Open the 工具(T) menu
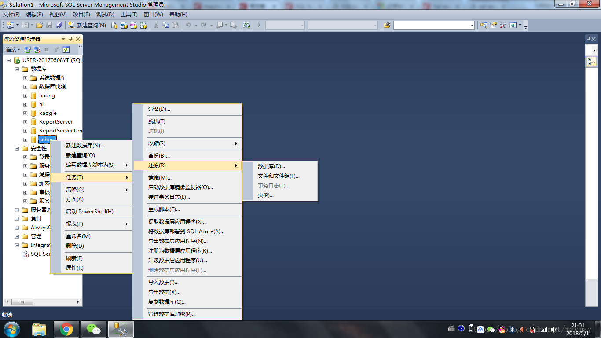This screenshot has height=338, width=601. point(129,15)
